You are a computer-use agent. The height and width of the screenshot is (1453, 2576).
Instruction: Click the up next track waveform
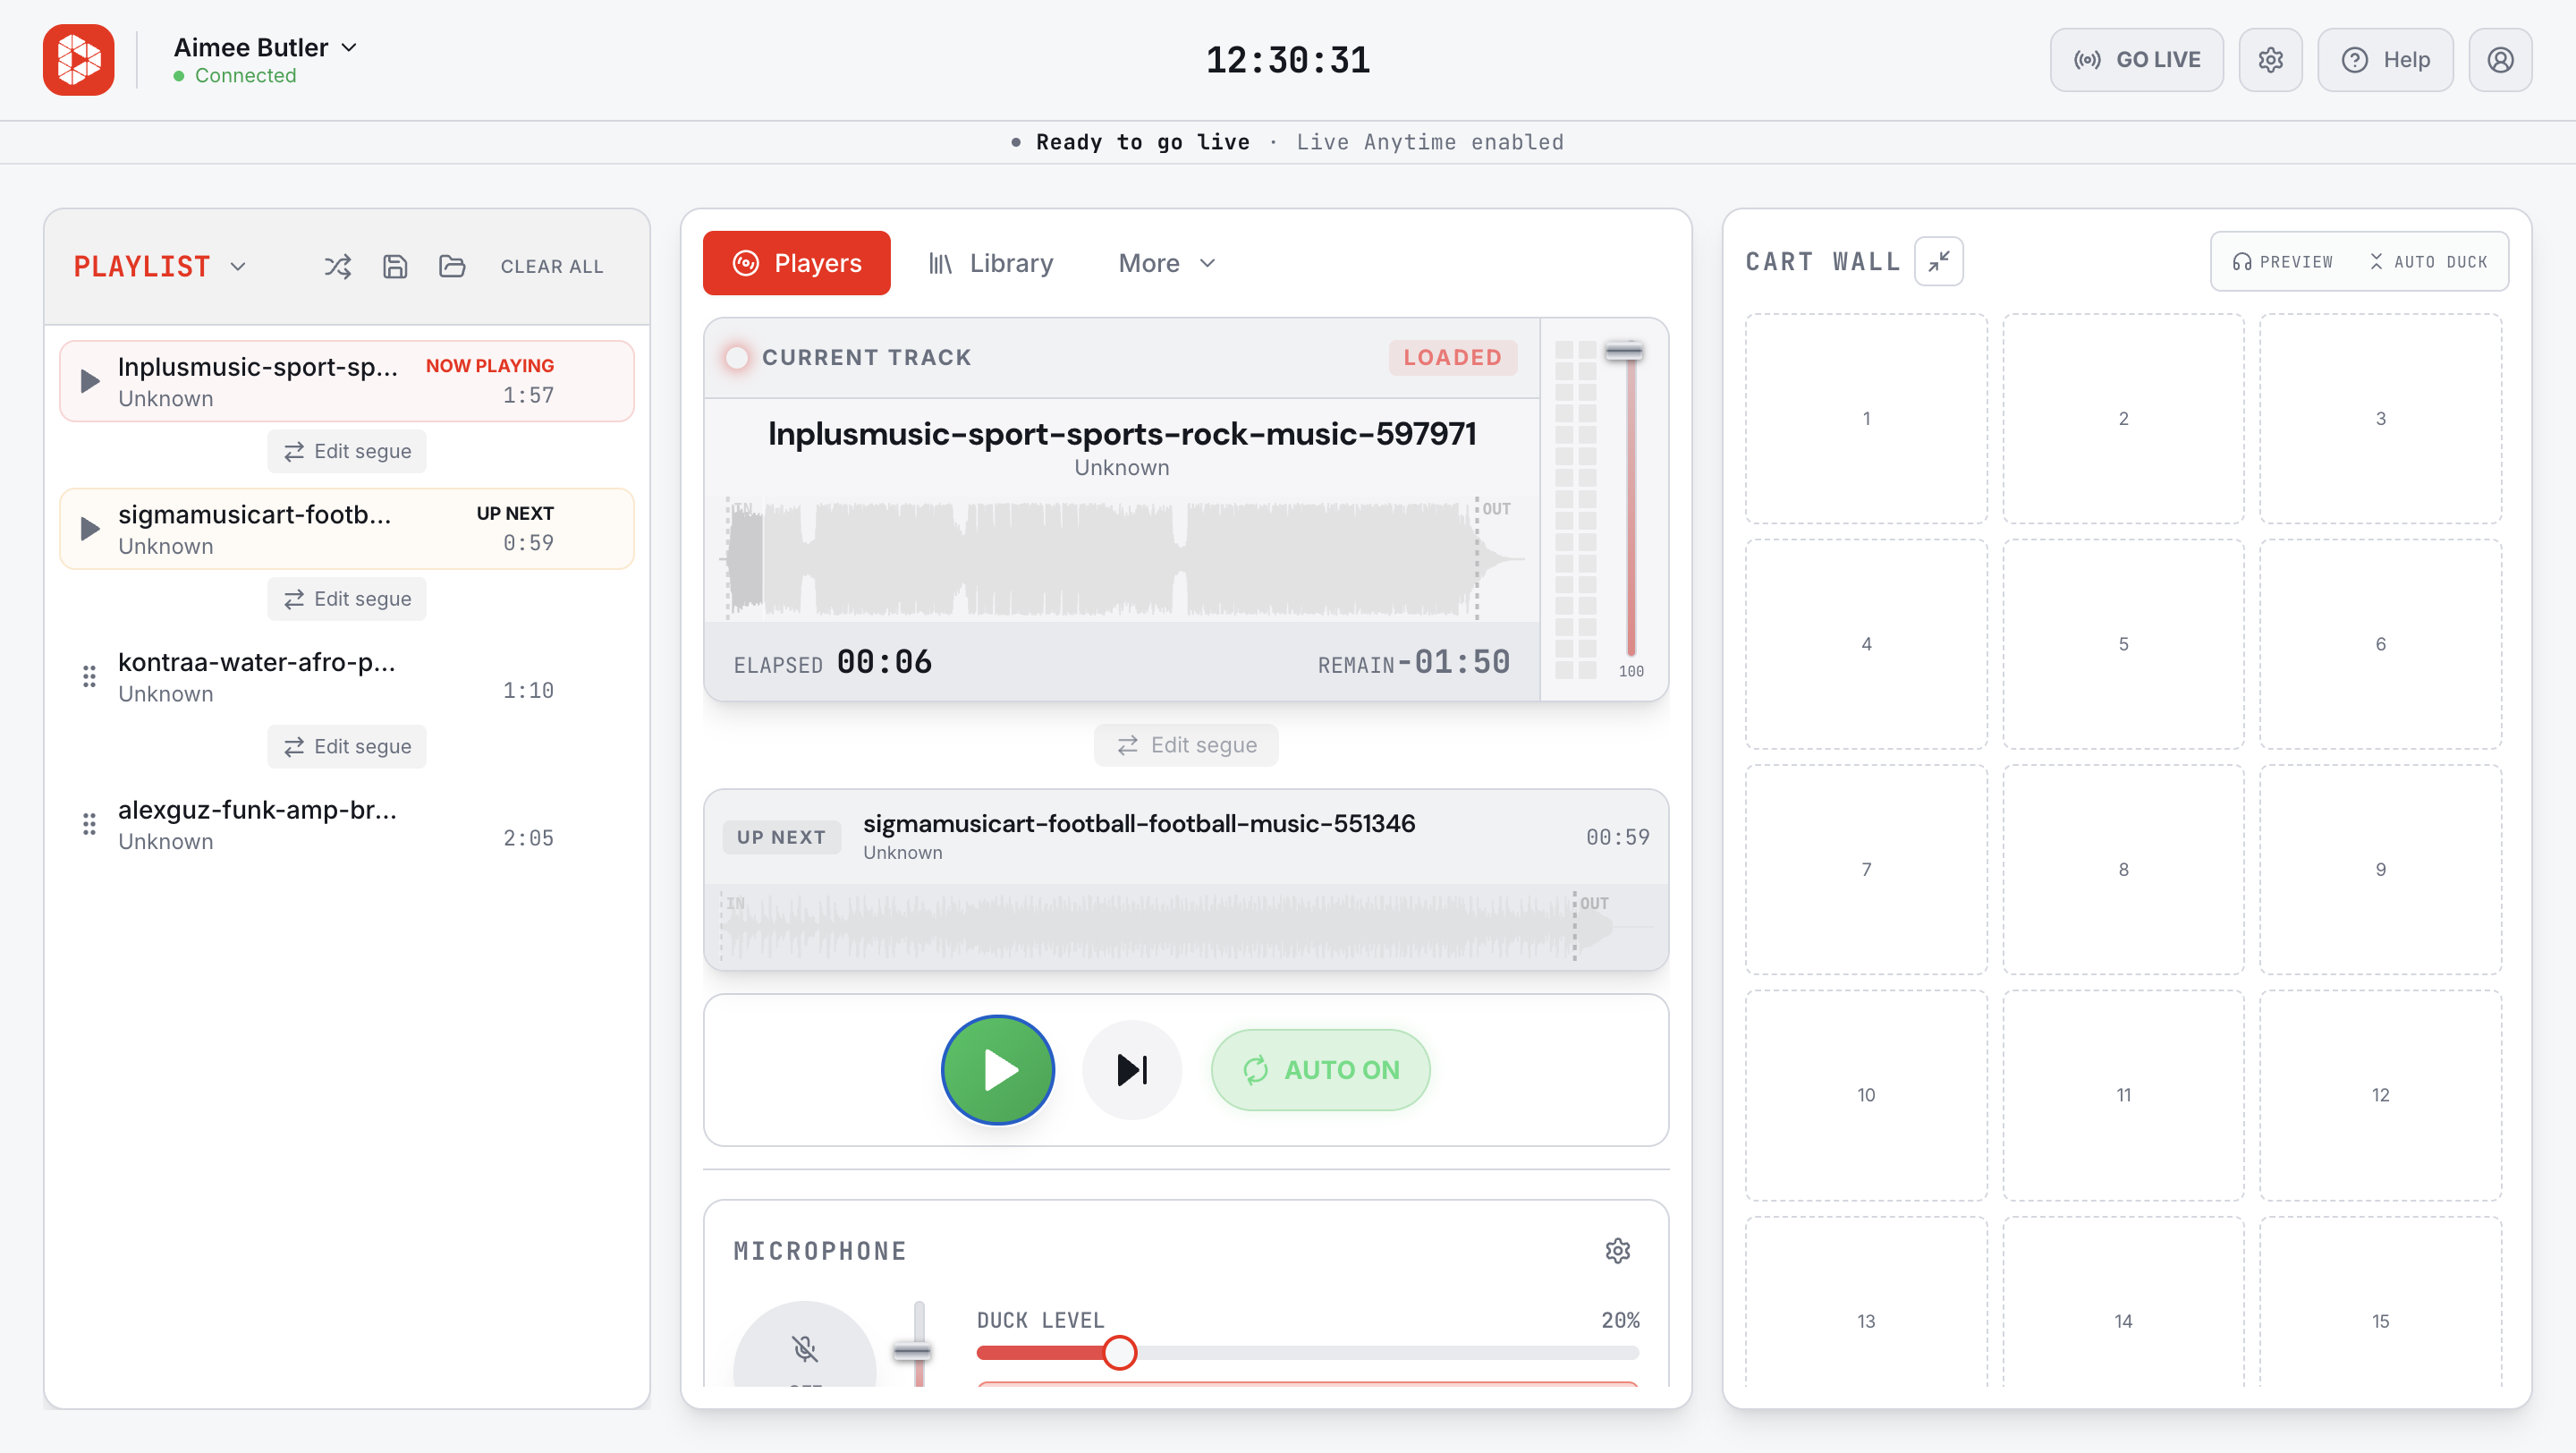1186,927
